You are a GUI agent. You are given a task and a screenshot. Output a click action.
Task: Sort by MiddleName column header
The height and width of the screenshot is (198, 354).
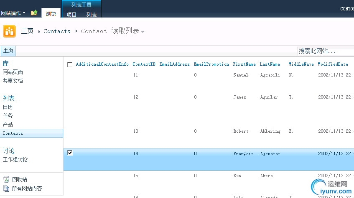click(x=301, y=64)
